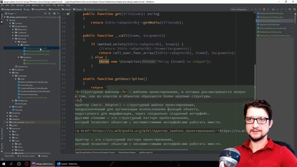This screenshot has height=167, width=297.
Task: Click the Project panel horizontal scrollbar
Action: (27, 153)
